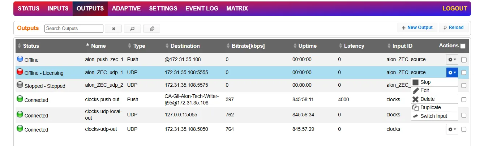Click the Status column sort arrows
Viewport: 480px width, 146px height.
(19, 46)
